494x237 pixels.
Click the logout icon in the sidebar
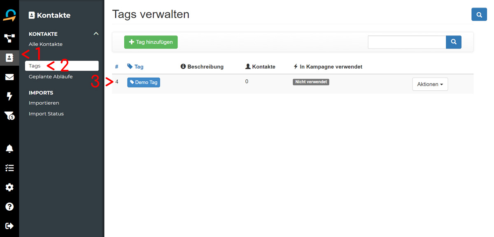coord(9,226)
